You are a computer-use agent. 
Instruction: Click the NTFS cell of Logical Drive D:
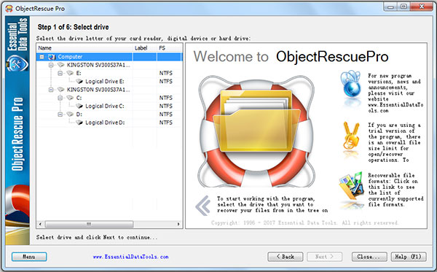[166, 123]
